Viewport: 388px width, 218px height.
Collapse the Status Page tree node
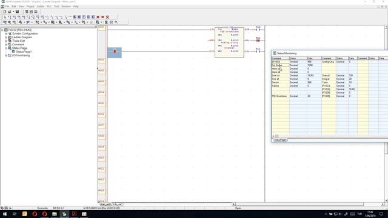[6, 48]
